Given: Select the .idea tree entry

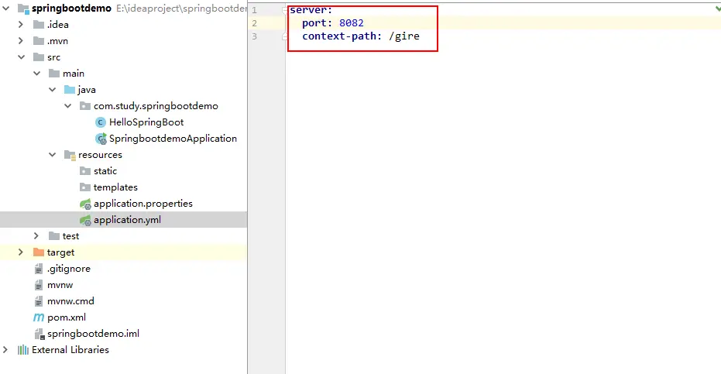Looking at the screenshot, I should pyautogui.click(x=58, y=24).
